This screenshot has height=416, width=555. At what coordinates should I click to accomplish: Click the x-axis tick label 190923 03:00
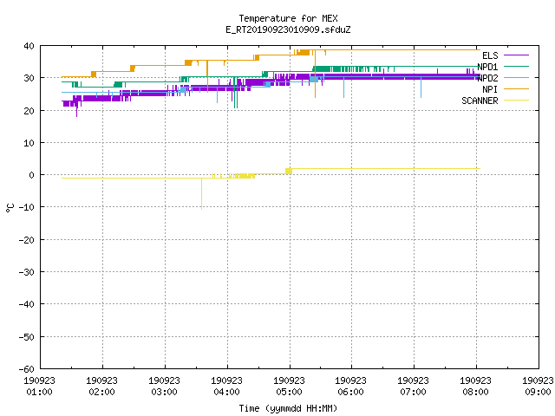164,387
